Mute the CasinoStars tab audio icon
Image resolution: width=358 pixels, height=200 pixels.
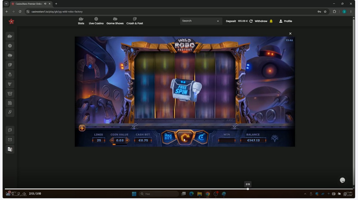pyautogui.click(x=44, y=4)
